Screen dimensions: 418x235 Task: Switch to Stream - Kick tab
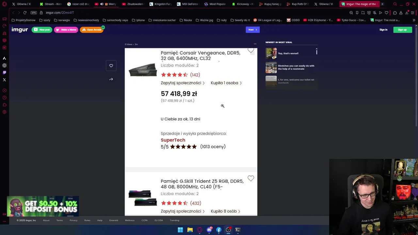pyautogui.click(x=51, y=4)
